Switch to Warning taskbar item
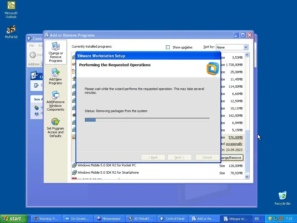The height and width of the screenshot is (223, 297). tap(46, 219)
